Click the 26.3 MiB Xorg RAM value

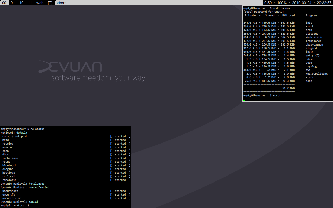pos(289,81)
